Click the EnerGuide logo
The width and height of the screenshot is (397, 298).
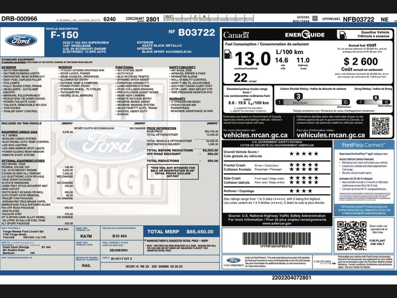point(305,35)
